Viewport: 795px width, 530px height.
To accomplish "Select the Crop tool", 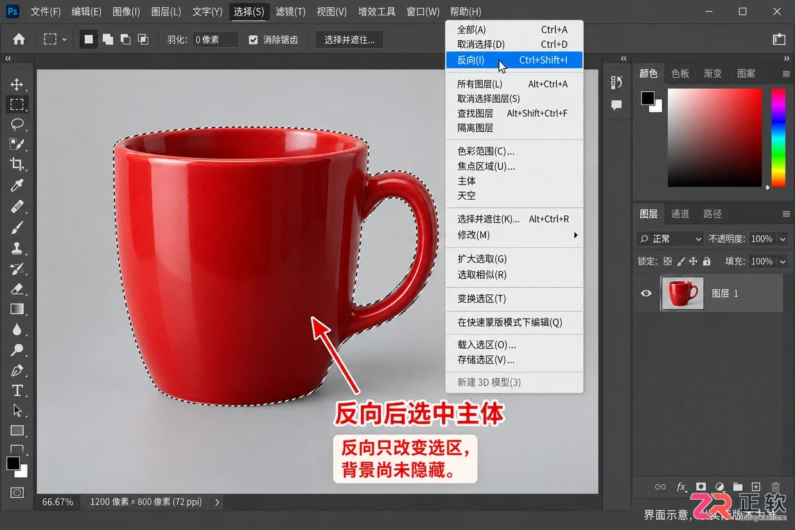I will [x=17, y=164].
